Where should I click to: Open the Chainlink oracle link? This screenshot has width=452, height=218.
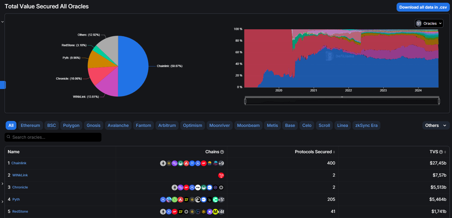[19, 163]
